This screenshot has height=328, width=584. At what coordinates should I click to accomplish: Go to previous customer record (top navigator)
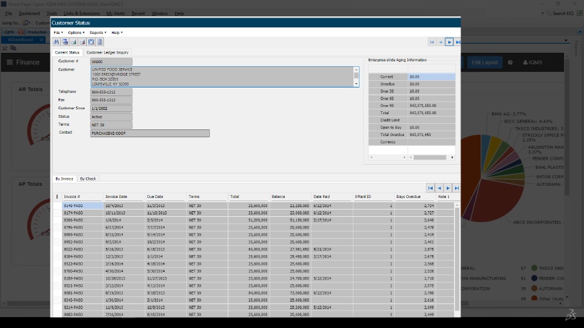[x=440, y=43]
